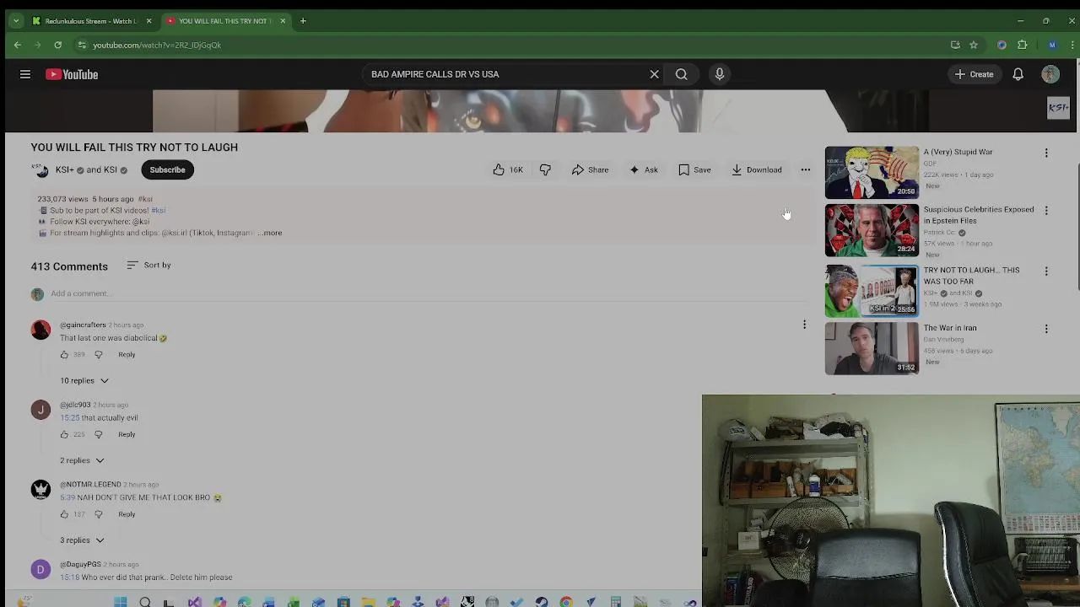This screenshot has width=1080, height=607.
Task: Open the YouTube hamburger guide menu
Action: (25, 74)
